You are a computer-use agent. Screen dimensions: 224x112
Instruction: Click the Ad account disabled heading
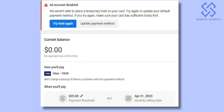click(64, 5)
